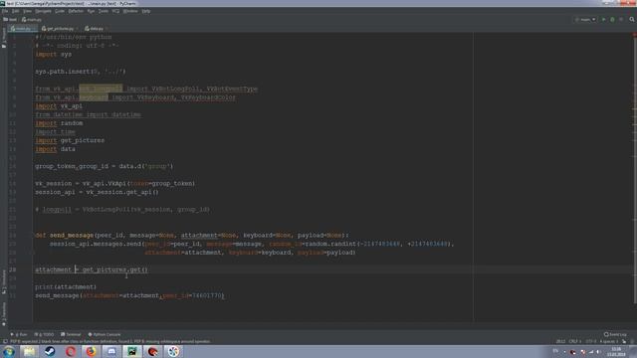The height and width of the screenshot is (358, 637).
Task: Click the taskbar clock
Action: (616, 351)
